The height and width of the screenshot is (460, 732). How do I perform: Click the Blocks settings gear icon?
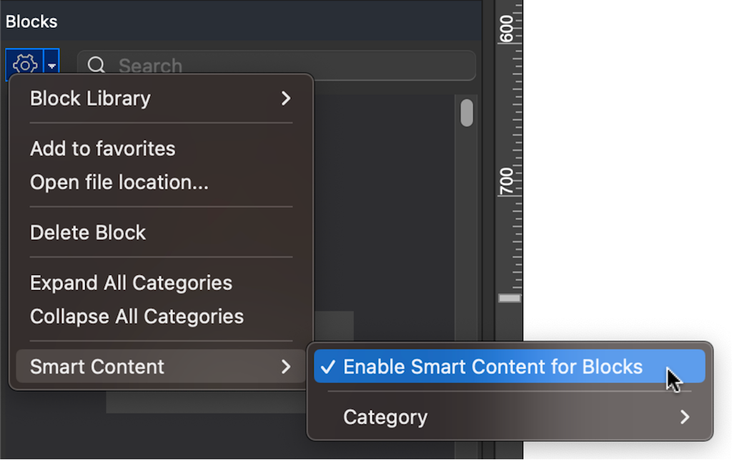25,63
